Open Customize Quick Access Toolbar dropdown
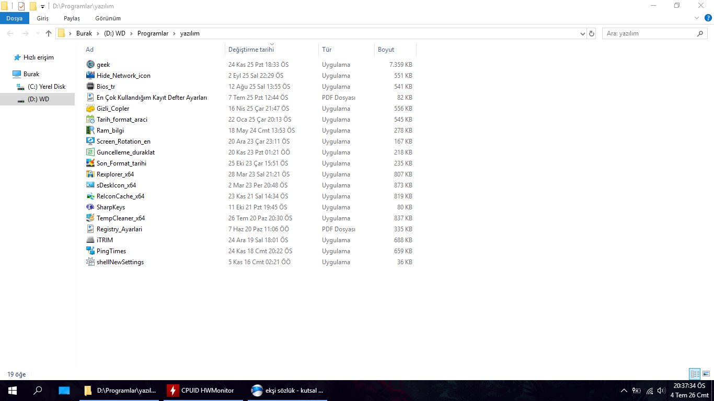Image resolution: width=714 pixels, height=401 pixels. pos(43,7)
